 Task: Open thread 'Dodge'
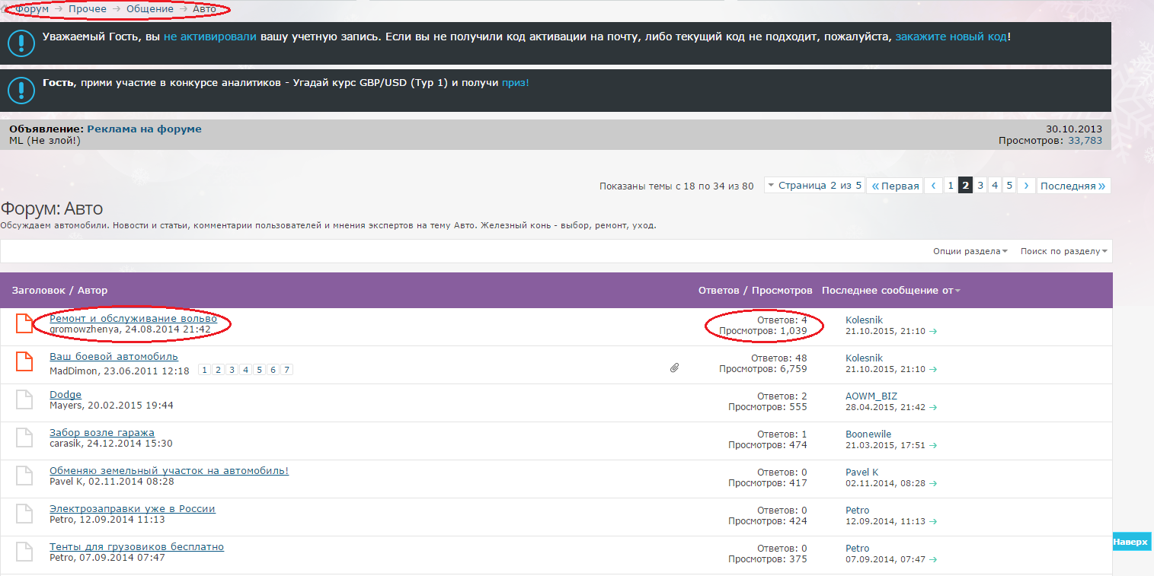(66, 394)
